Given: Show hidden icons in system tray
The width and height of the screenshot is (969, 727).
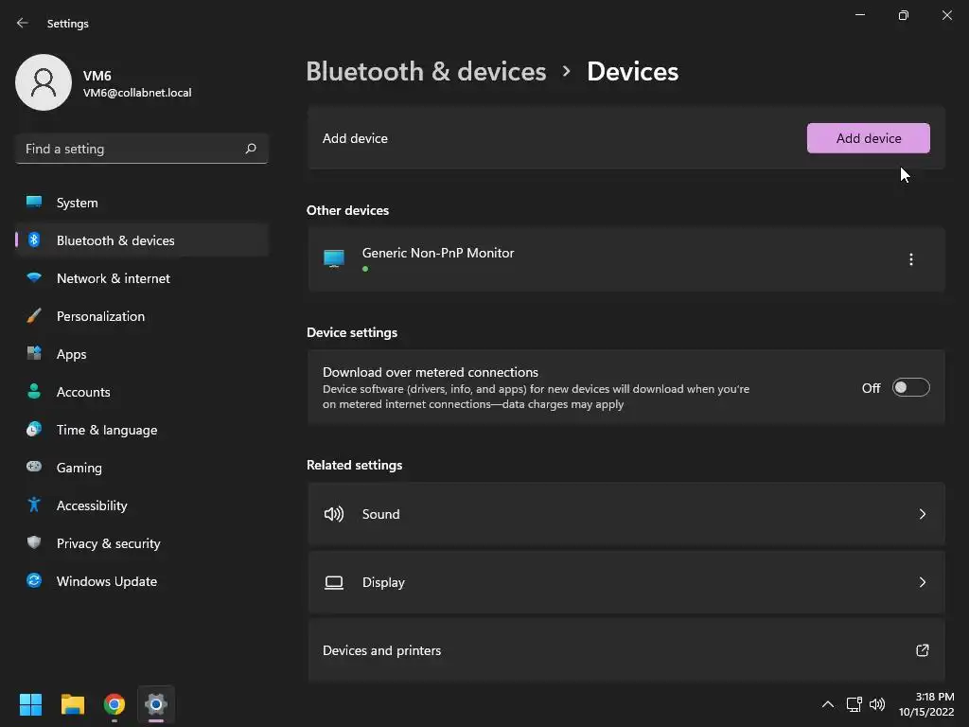Looking at the screenshot, I should click(827, 704).
